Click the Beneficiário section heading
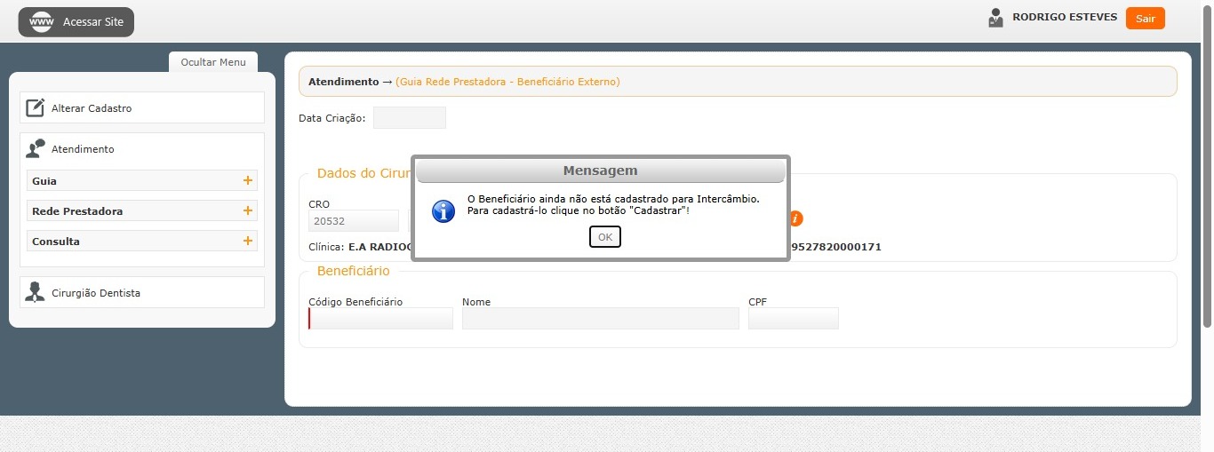This screenshot has height=452, width=1214. 353,271
